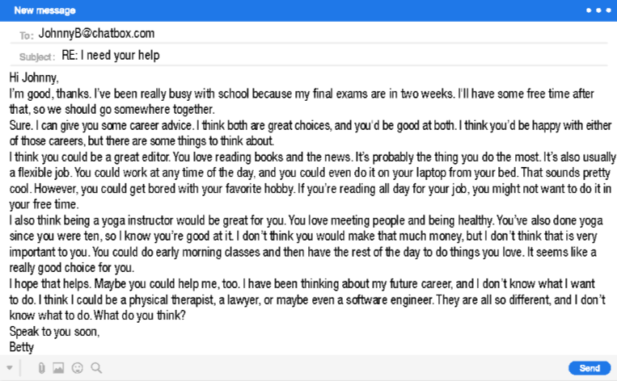The image size is (617, 381).
Task: Open the three-dot more options menu
Action: [x=598, y=10]
